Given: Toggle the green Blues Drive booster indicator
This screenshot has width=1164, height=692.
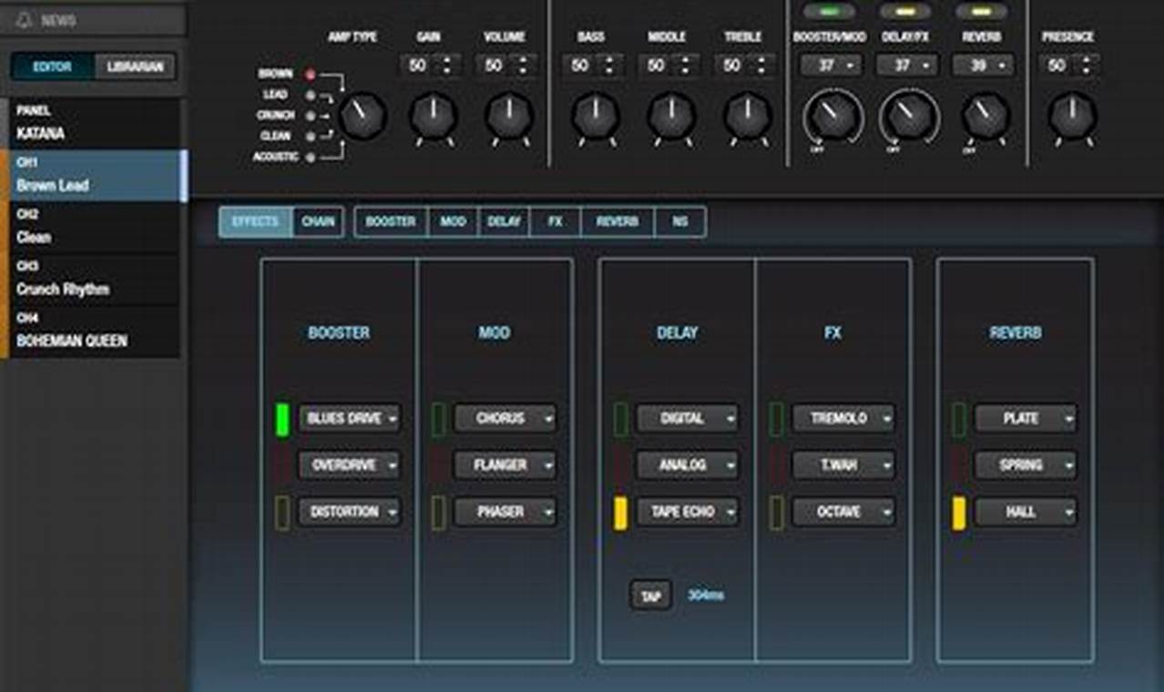Looking at the screenshot, I should pyautogui.click(x=282, y=419).
